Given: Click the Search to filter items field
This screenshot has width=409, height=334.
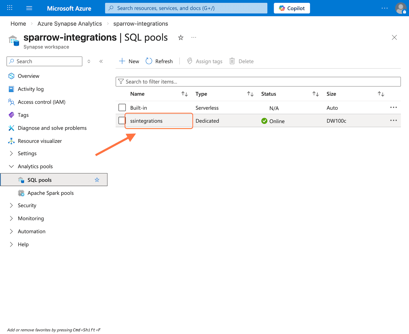Looking at the screenshot, I should point(258,82).
